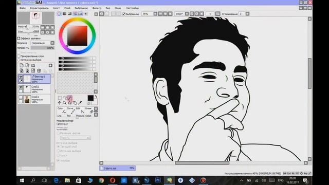Image resolution: width=329 pixels, height=185 pixels.
Task: Click inside the saturation color square
Action: click(77, 35)
